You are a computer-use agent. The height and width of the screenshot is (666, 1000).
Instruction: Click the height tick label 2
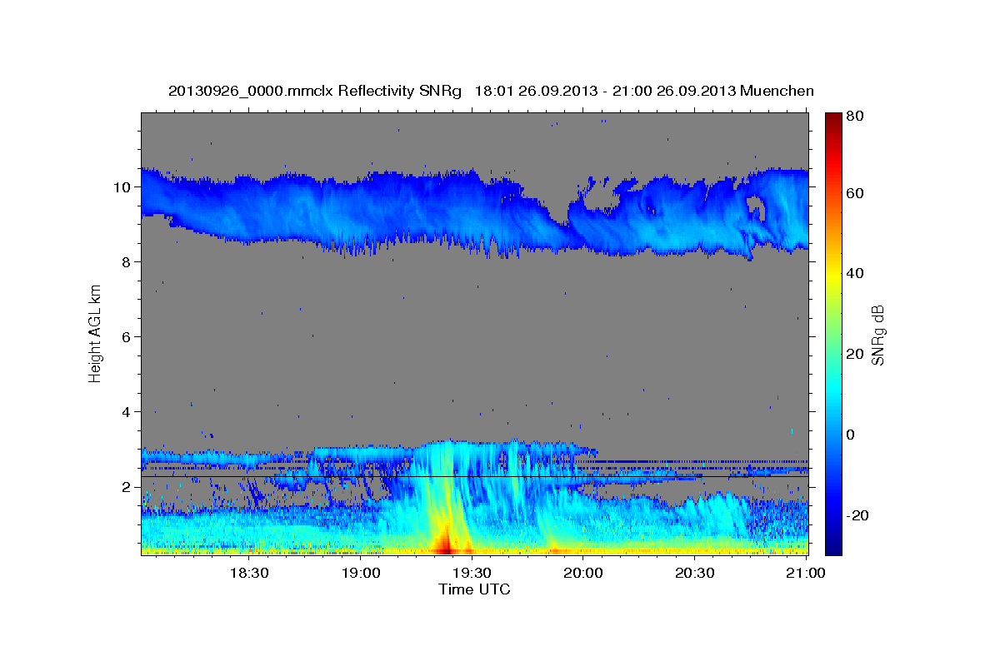click(x=126, y=487)
